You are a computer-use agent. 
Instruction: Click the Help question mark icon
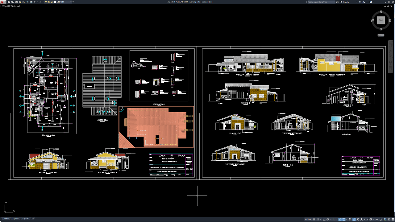click(371, 2)
